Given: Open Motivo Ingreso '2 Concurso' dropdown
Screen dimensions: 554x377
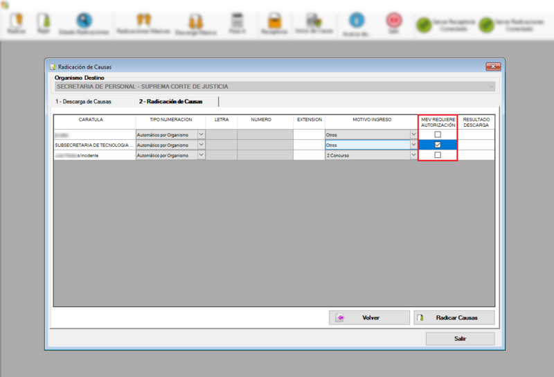Looking at the screenshot, I should click(413, 155).
